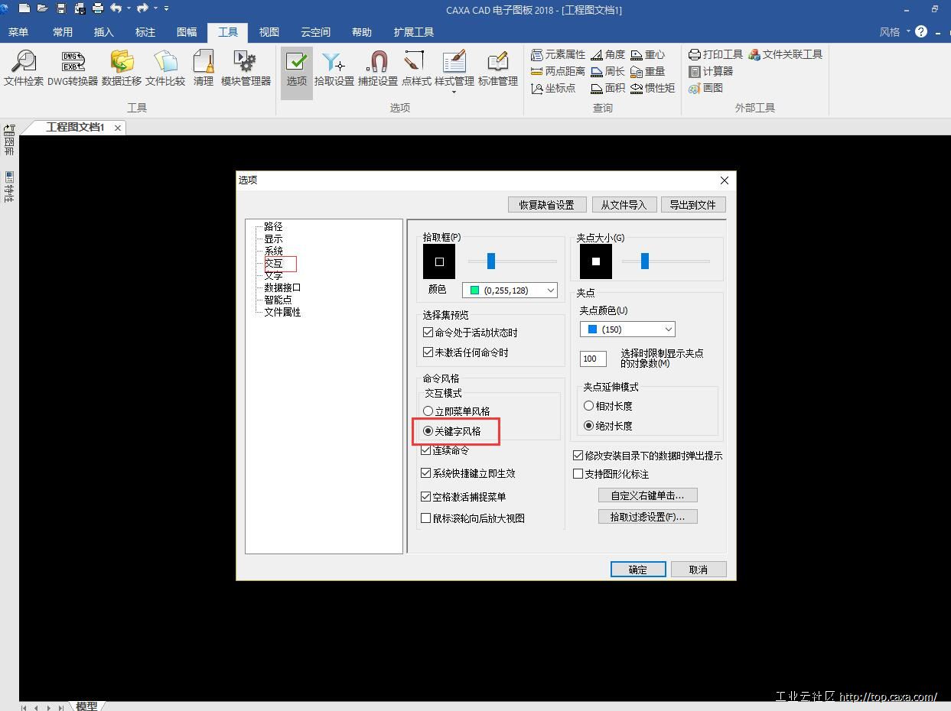Query 坐标点 coordinate point
Screen dimensions: 951x711
click(x=553, y=88)
